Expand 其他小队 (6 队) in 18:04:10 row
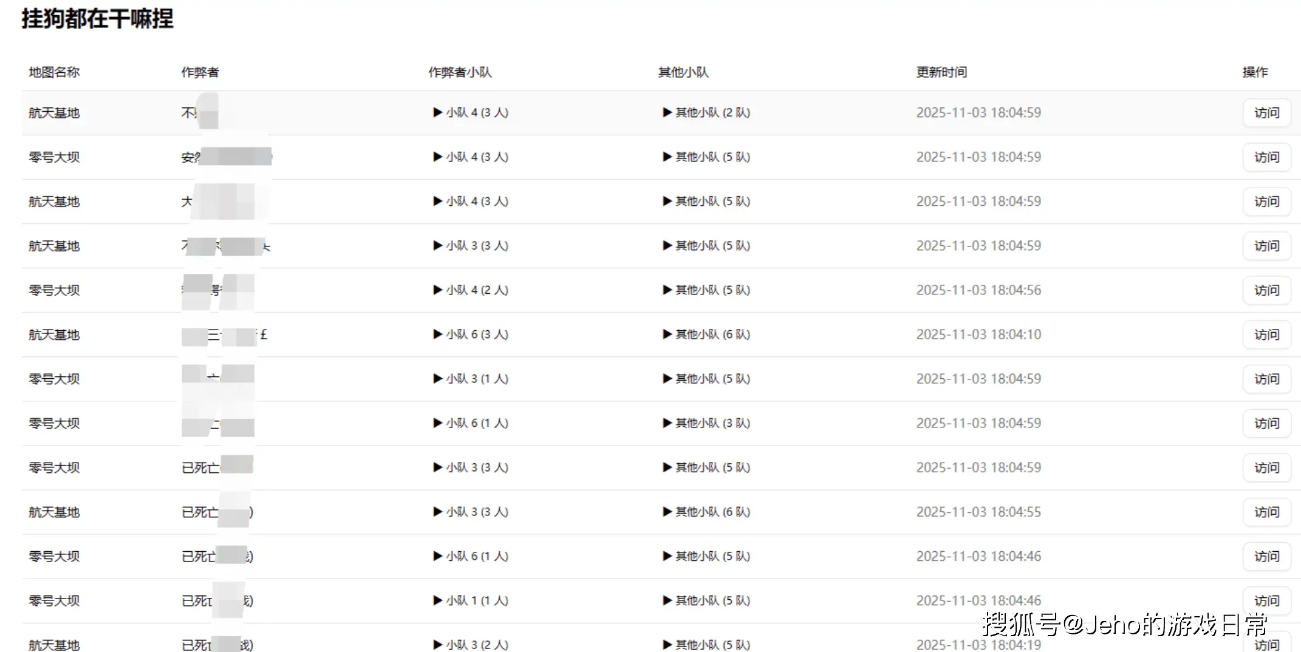1301x652 pixels. pos(706,334)
